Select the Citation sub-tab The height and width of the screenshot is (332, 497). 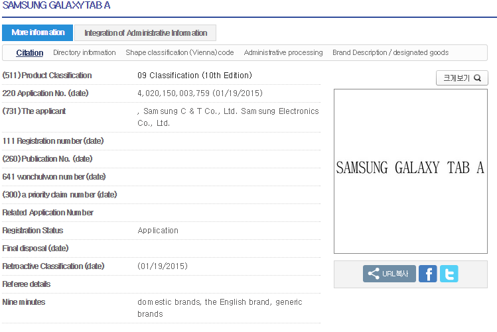coord(29,52)
